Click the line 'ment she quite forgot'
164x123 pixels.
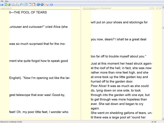[x=39, y=61]
